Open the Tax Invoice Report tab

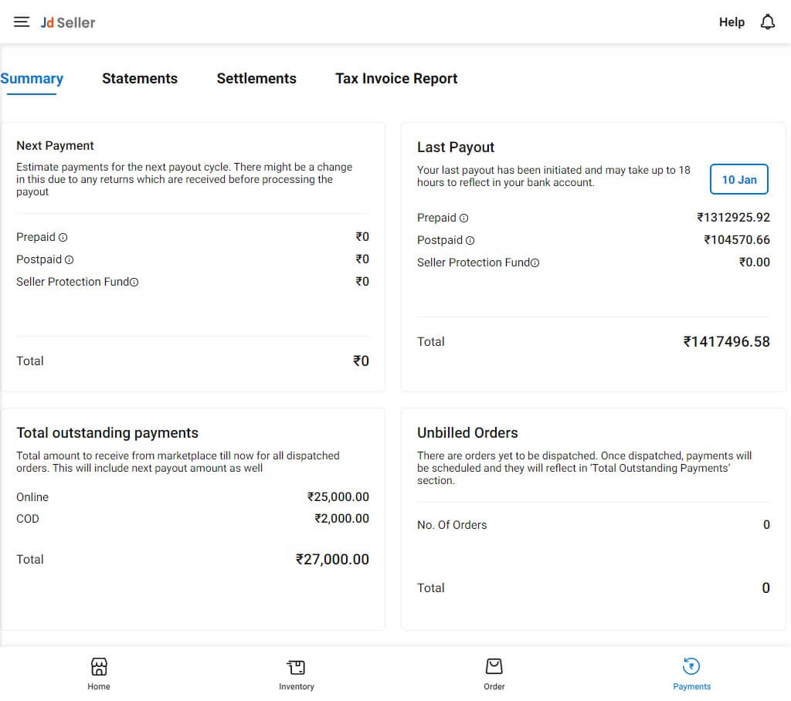[x=396, y=78]
